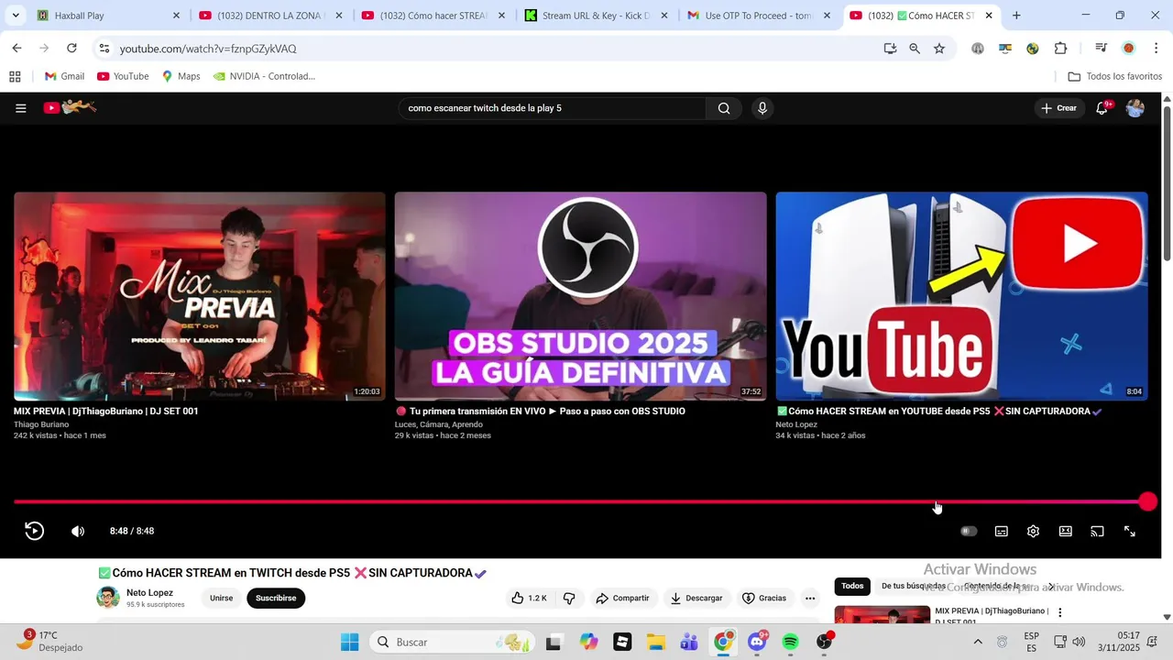Toggle subtitles in the player
The width and height of the screenshot is (1173, 660).
1002,531
